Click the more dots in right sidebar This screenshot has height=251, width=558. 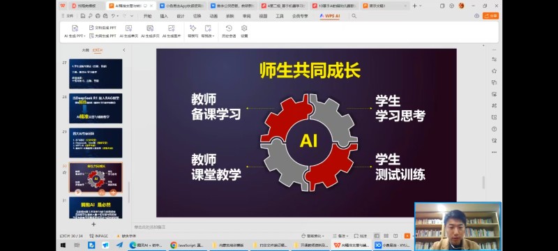(494, 152)
